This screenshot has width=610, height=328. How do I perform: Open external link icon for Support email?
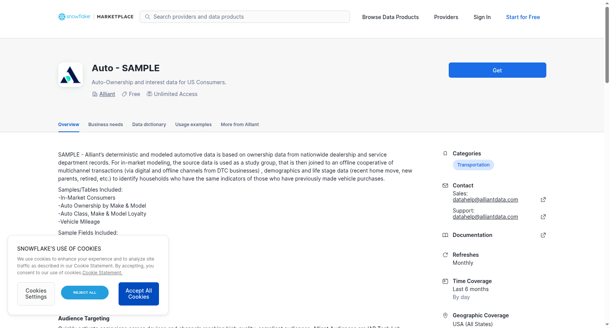(543, 217)
